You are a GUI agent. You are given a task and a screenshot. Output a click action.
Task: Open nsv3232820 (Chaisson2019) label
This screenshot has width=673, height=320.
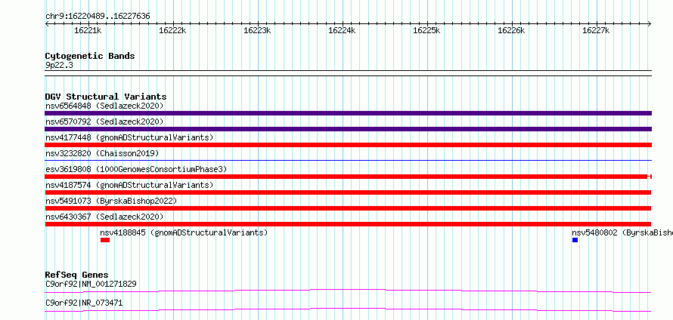102,153
